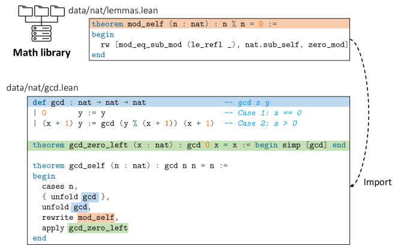Click the green highlighted "gcd_zero_left" after apply
This screenshot has height=245, width=398.
click(98, 228)
